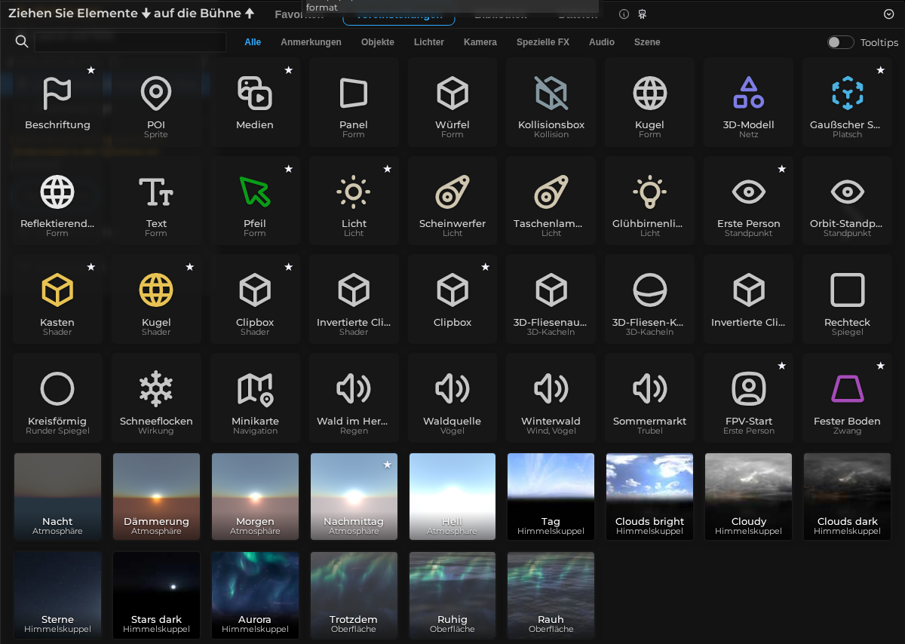Viewport: 905px width, 644px height.
Task: Toggle favorite star on Medien card
Action: click(x=288, y=70)
